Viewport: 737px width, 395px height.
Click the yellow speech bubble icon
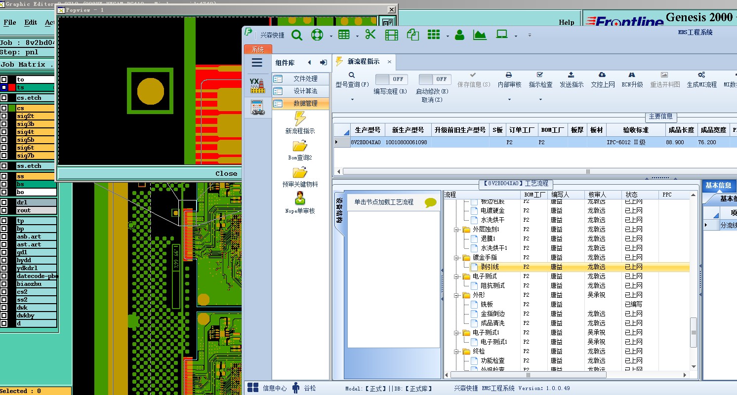(x=430, y=202)
